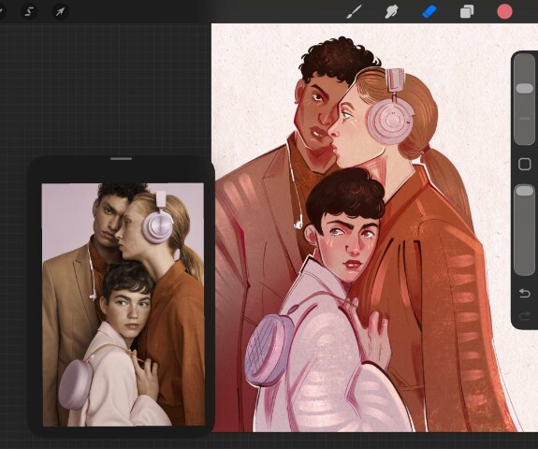Image resolution: width=538 pixels, height=449 pixels.
Task: Open the Adjustments menu at far left
Action: pyautogui.click(x=1, y=11)
